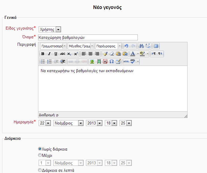The image size is (207, 173).
Task: Open the Ημερομηνία year dropdown 2013
Action: tap(94, 123)
